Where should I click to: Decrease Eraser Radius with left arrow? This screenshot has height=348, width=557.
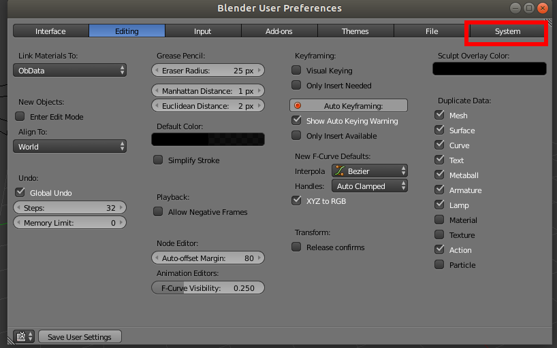(x=157, y=70)
